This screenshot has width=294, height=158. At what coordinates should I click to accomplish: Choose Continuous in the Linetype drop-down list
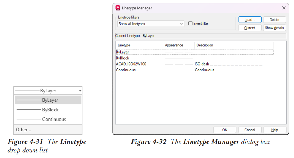coord(48,119)
